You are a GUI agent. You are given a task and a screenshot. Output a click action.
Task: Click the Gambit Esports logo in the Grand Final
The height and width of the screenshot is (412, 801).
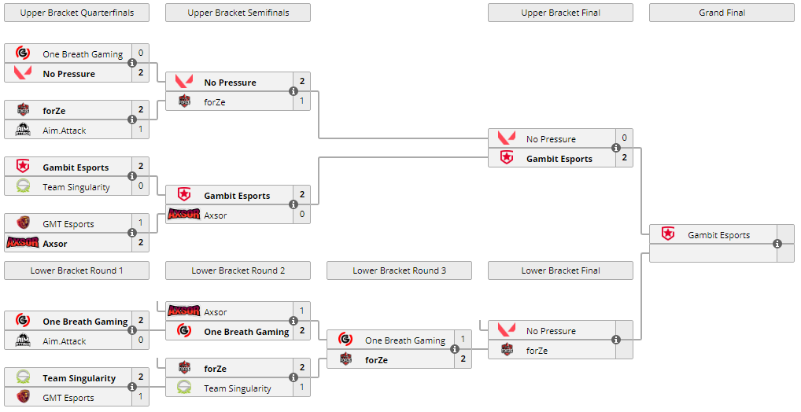(668, 234)
